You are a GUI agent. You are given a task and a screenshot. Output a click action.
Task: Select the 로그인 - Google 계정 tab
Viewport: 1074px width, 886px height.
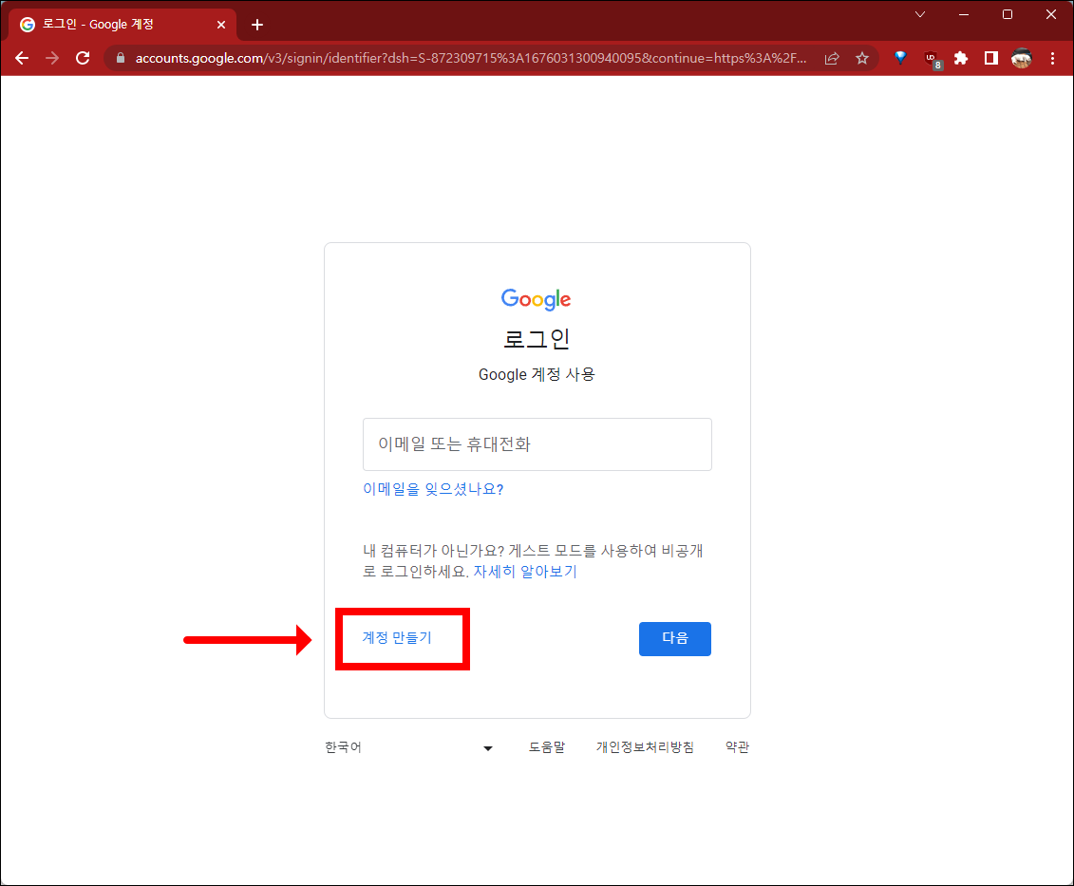point(122,25)
